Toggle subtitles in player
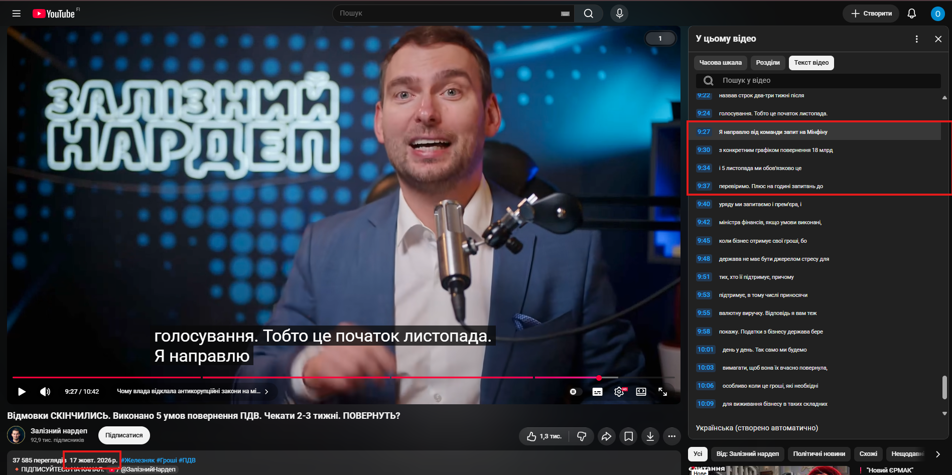 point(597,392)
